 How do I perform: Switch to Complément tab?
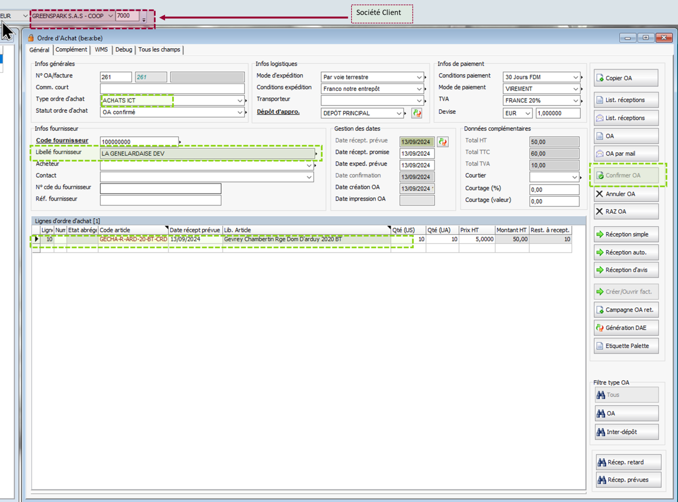coord(71,49)
